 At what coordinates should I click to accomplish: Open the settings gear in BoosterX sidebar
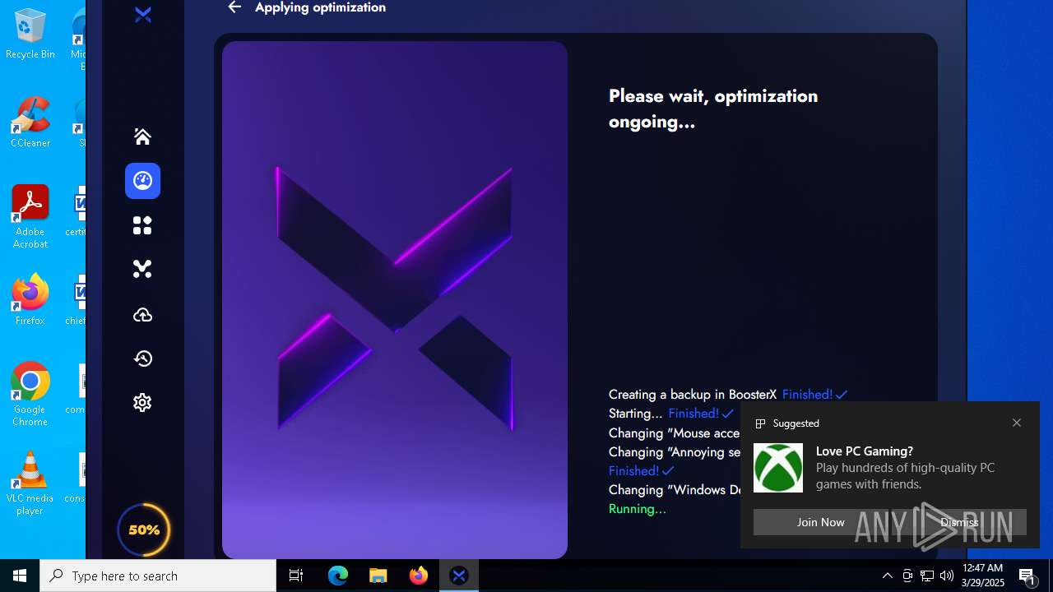(142, 402)
